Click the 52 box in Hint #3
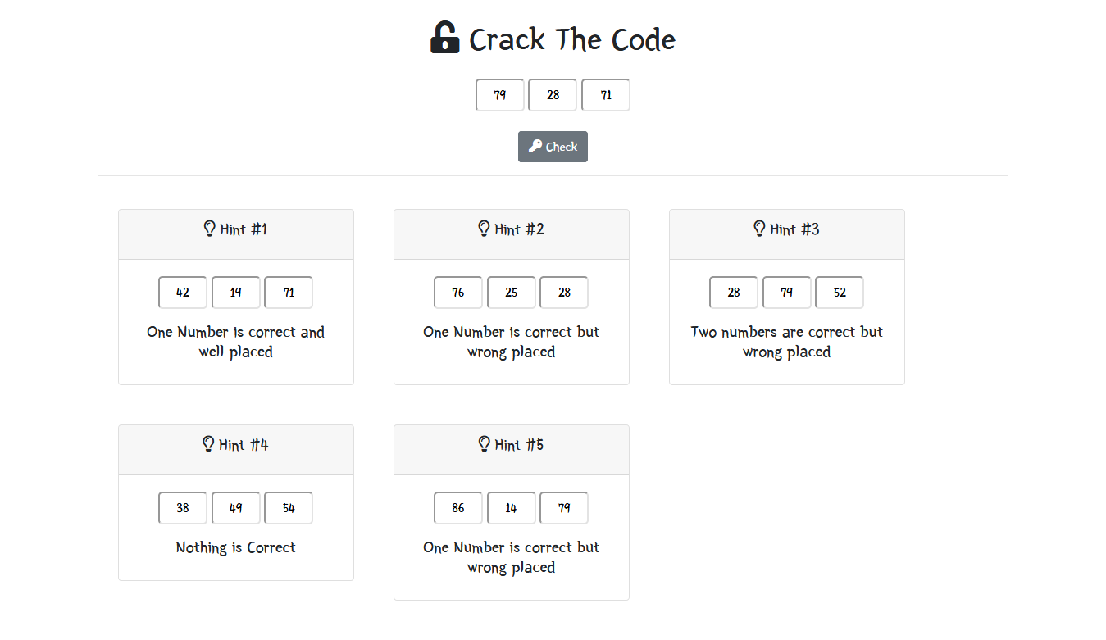Image resolution: width=1106 pixels, height=640 pixels. click(840, 293)
